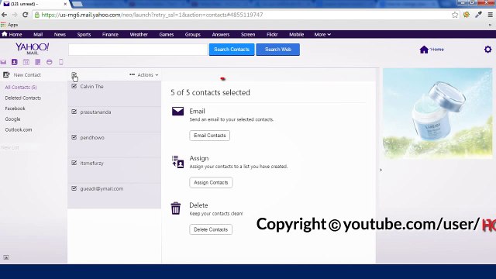The height and width of the screenshot is (279, 496).
Task: Click the New Contact compose icon
Action: [x=6, y=74]
